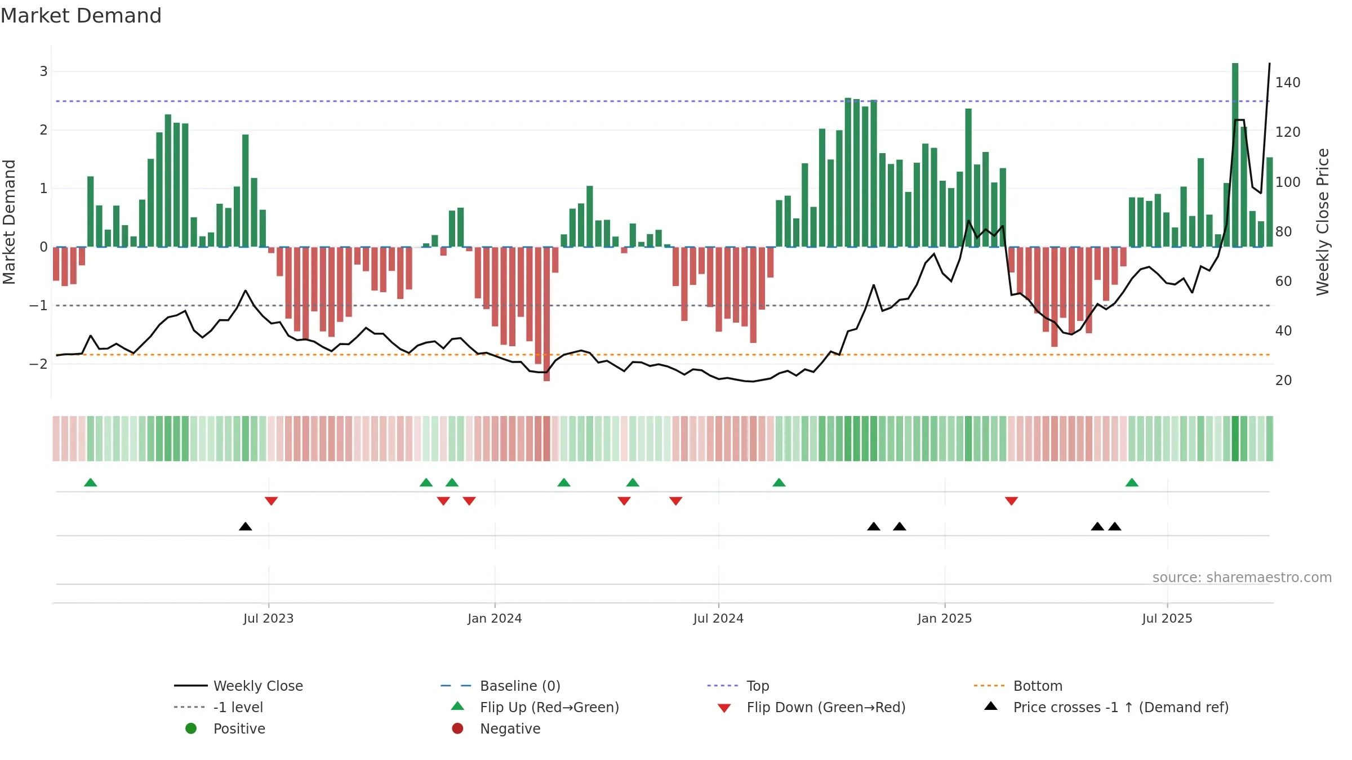Click the Jul 2024 axis label

point(718,619)
